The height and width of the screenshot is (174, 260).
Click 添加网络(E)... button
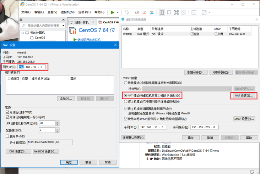tap(195, 72)
